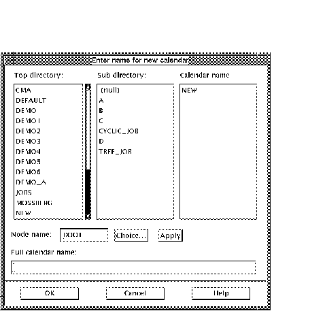The height and width of the screenshot is (311, 325).
Task: Focus the Node name input field
Action: point(84,235)
